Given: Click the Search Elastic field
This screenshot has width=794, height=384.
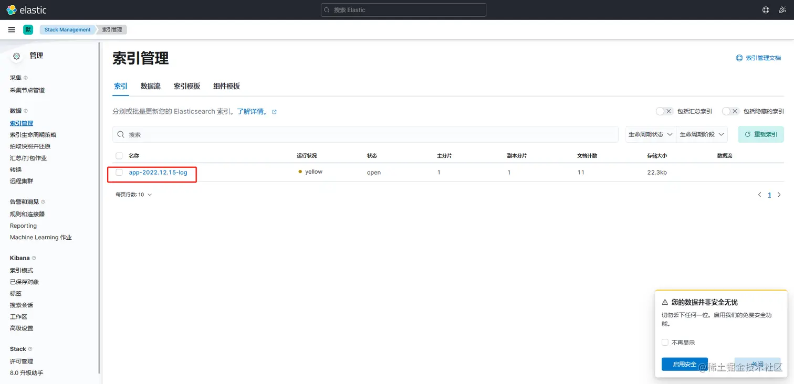Looking at the screenshot, I should 403,10.
